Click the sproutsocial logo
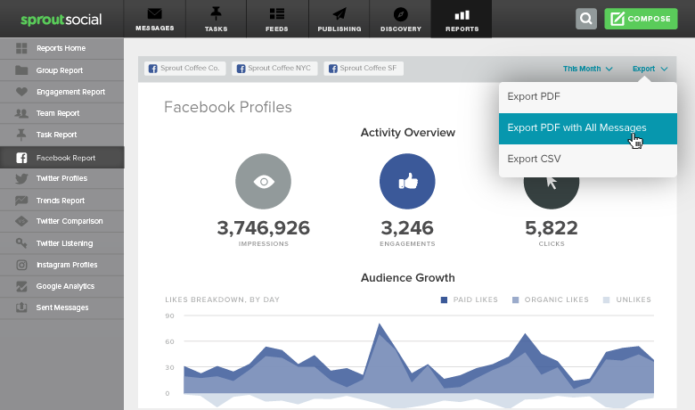 61,20
